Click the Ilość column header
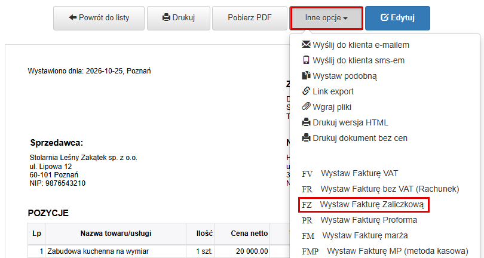The image size is (484, 258). click(201, 234)
